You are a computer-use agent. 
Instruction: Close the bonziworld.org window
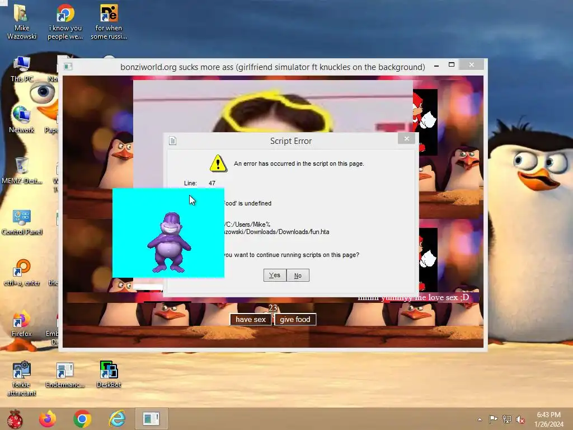[471, 65]
